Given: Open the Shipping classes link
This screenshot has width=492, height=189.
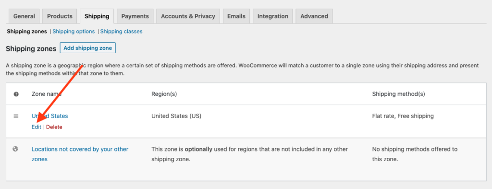Looking at the screenshot, I should coord(122,31).
